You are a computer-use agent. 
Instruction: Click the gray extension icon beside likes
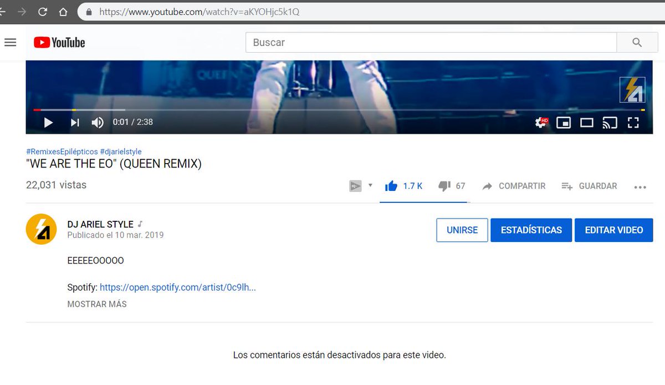tap(355, 186)
